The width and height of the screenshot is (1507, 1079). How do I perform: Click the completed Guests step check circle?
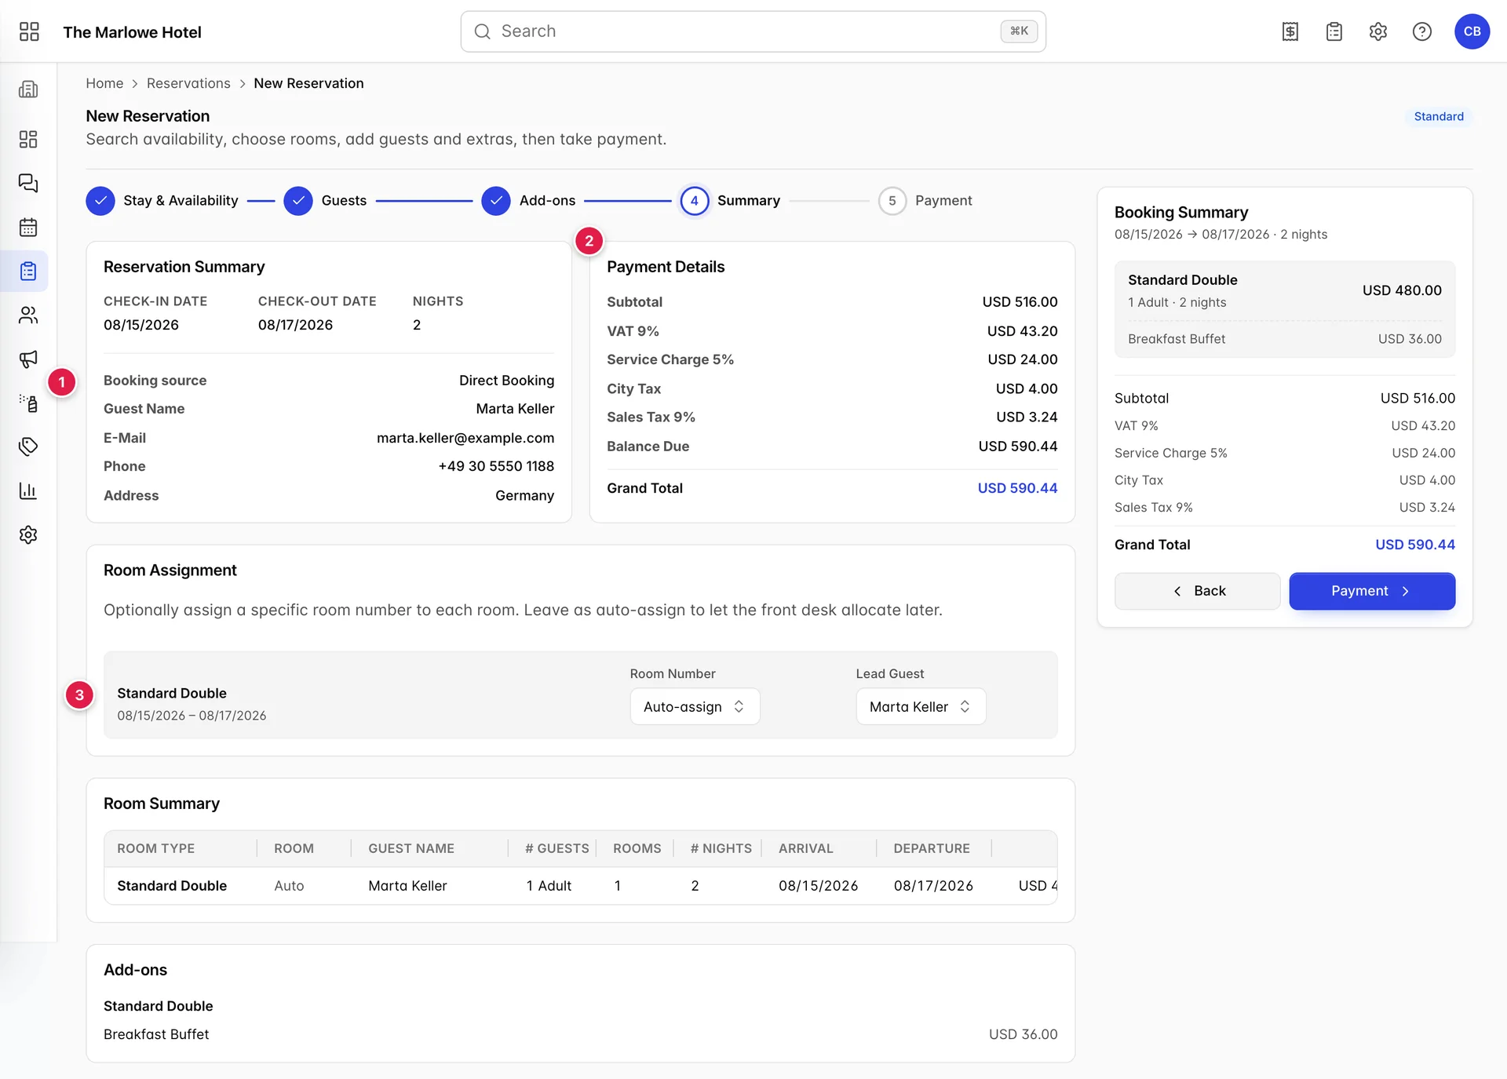tap(298, 201)
